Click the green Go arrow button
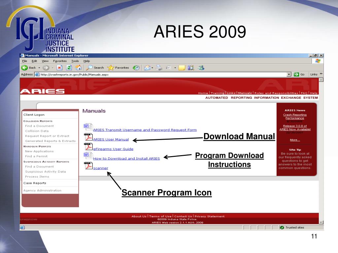The width and height of the screenshot is (338, 253). click(x=296, y=74)
